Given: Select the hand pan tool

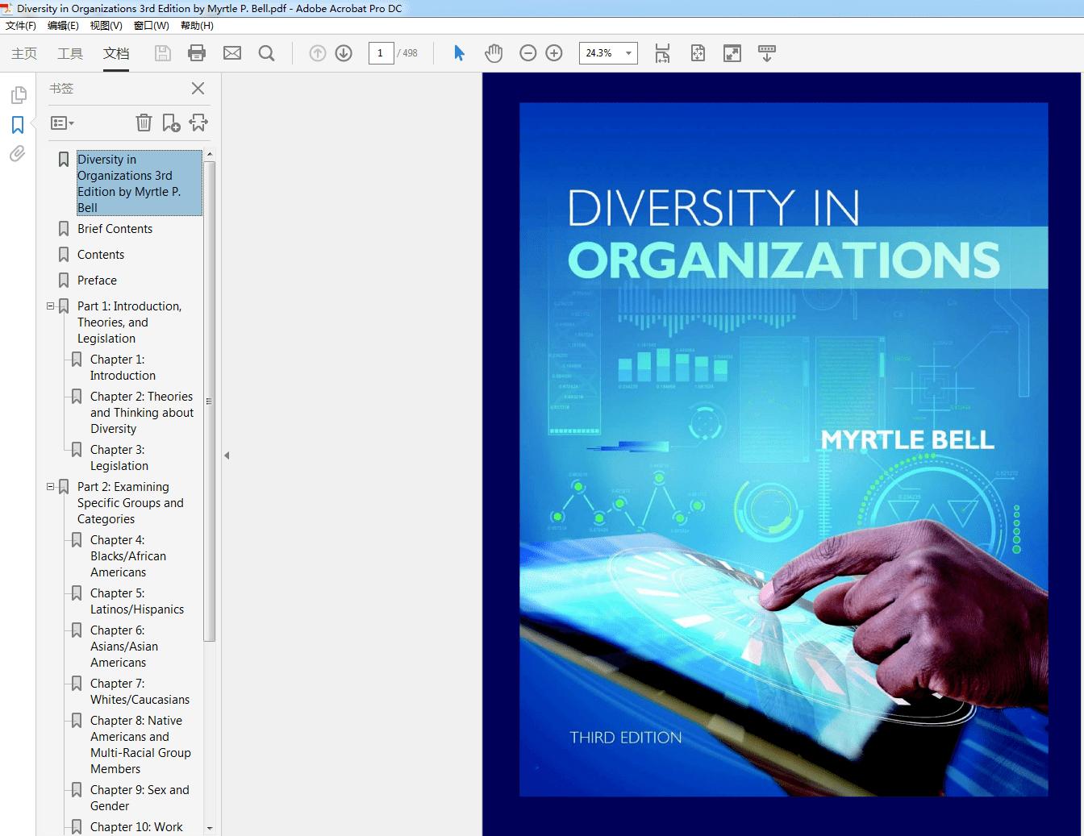Looking at the screenshot, I should point(494,53).
